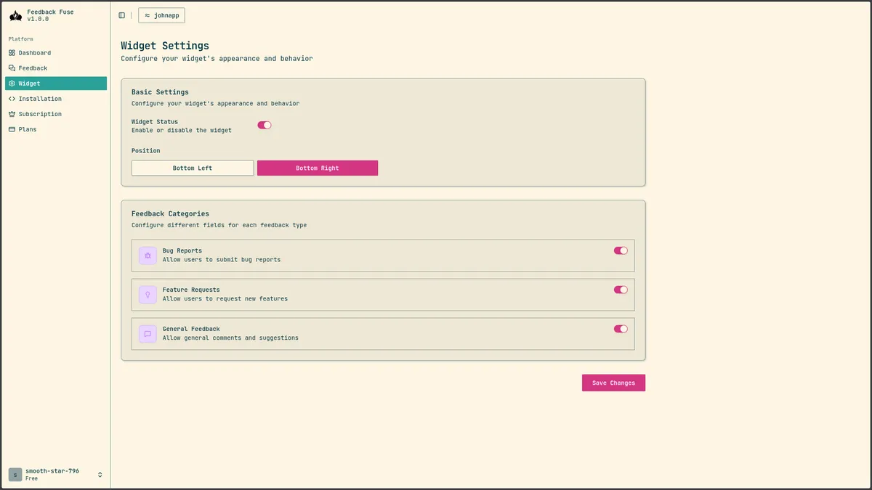Navigate to the Feedback section
The width and height of the screenshot is (872, 490).
(x=33, y=68)
